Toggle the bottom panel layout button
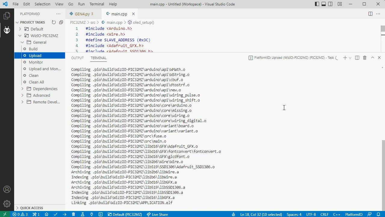This screenshot has height=217, width=385. [324, 4]
